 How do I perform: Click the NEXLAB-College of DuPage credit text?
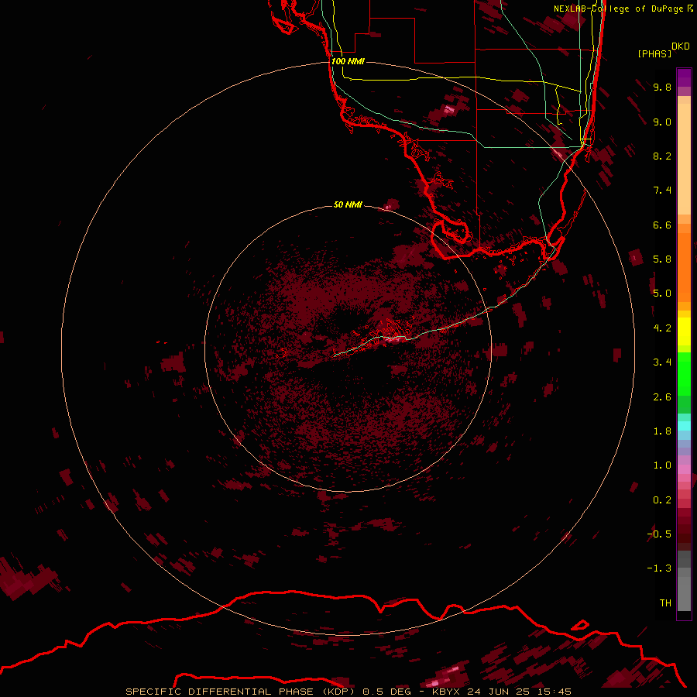(x=618, y=9)
